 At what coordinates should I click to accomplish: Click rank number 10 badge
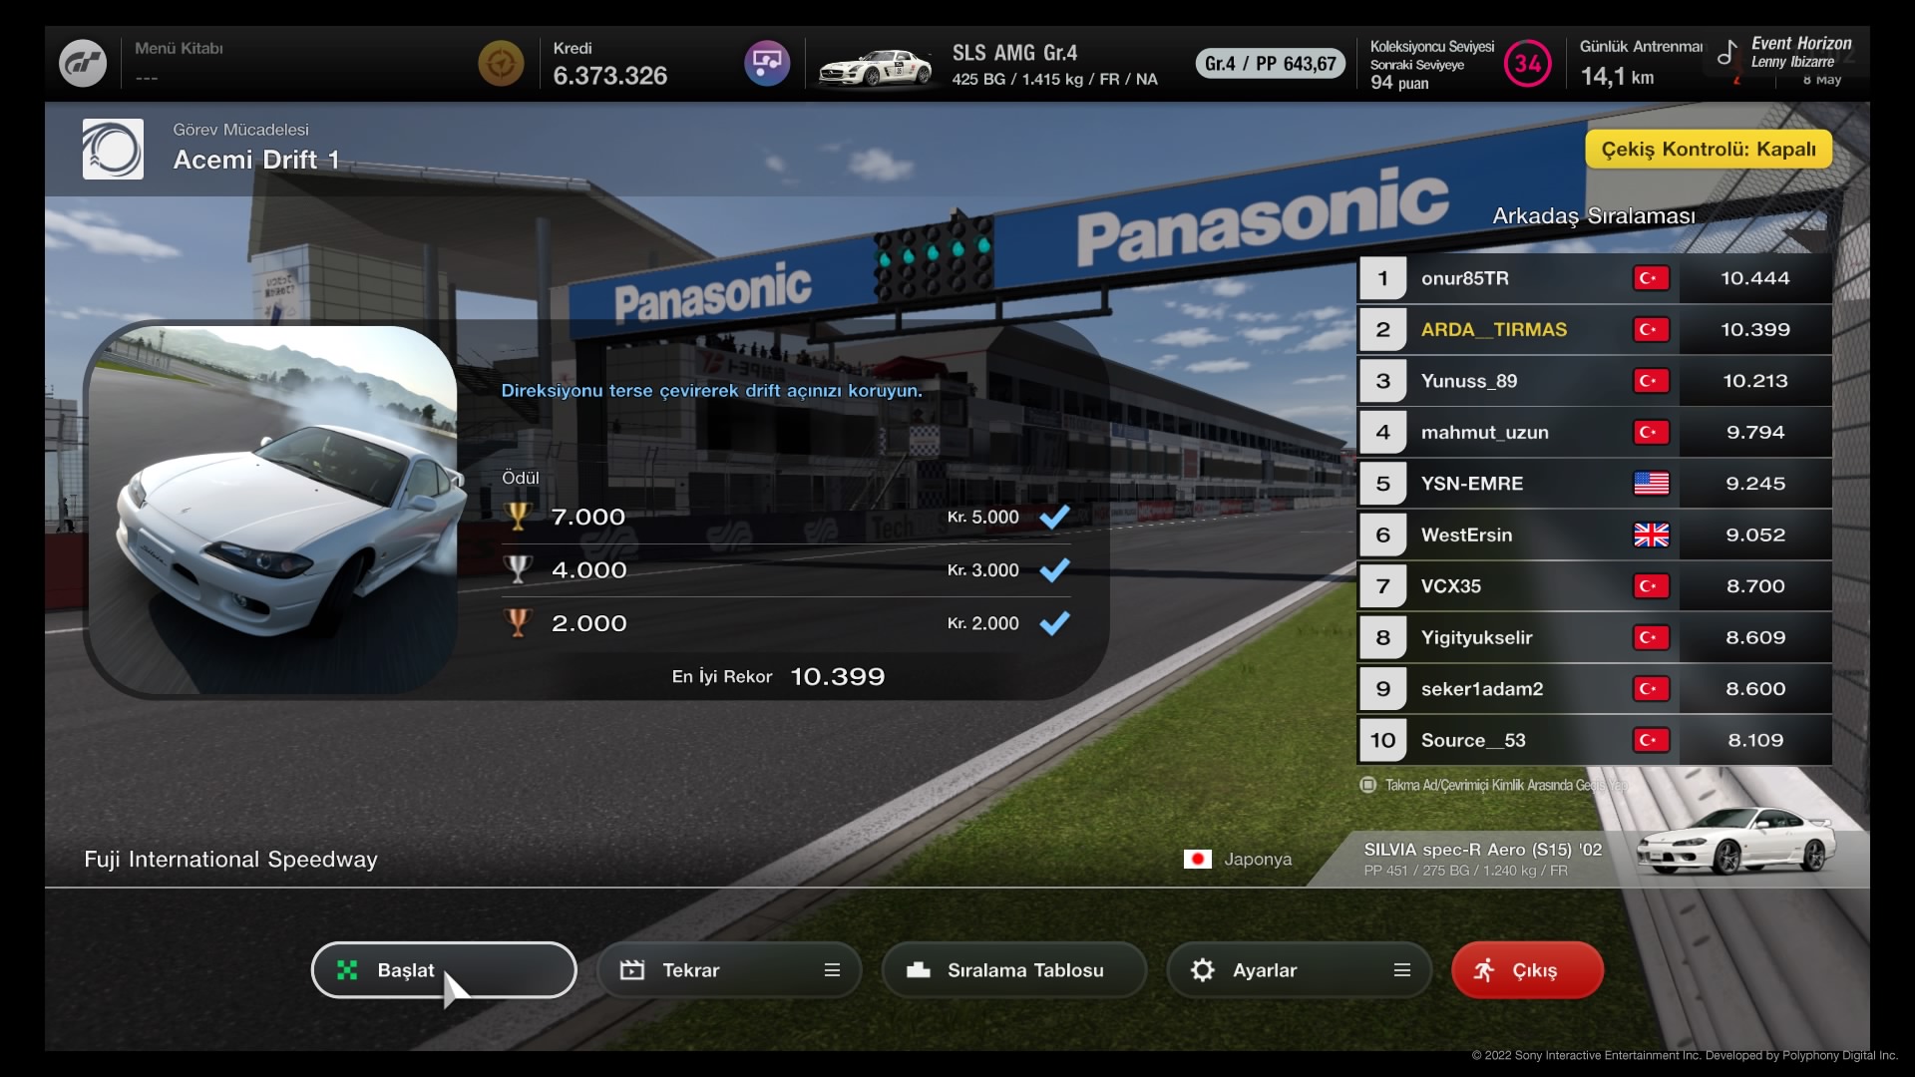click(x=1382, y=740)
